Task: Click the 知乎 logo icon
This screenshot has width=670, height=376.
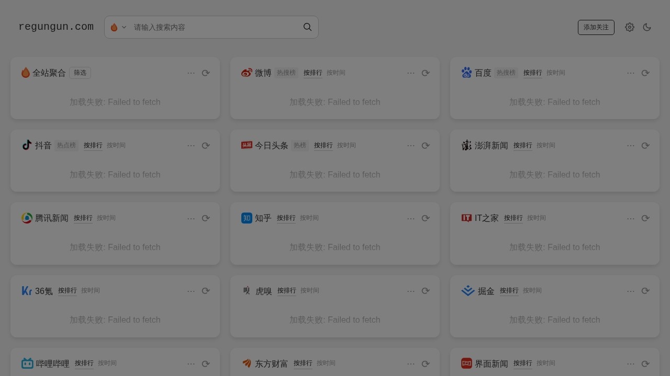Action: tap(247, 218)
